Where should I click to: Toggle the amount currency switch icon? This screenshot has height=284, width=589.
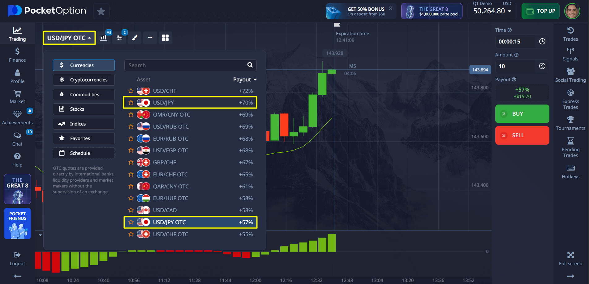point(542,66)
